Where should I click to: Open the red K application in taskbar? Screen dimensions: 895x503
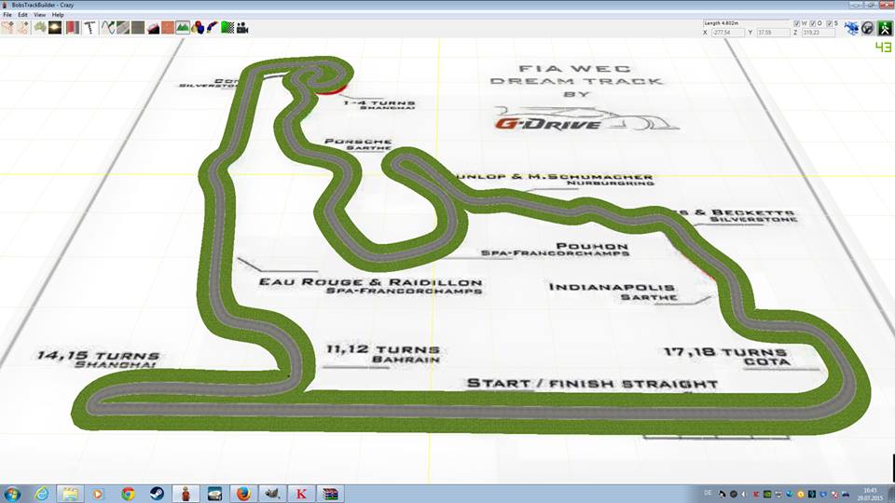(301, 494)
